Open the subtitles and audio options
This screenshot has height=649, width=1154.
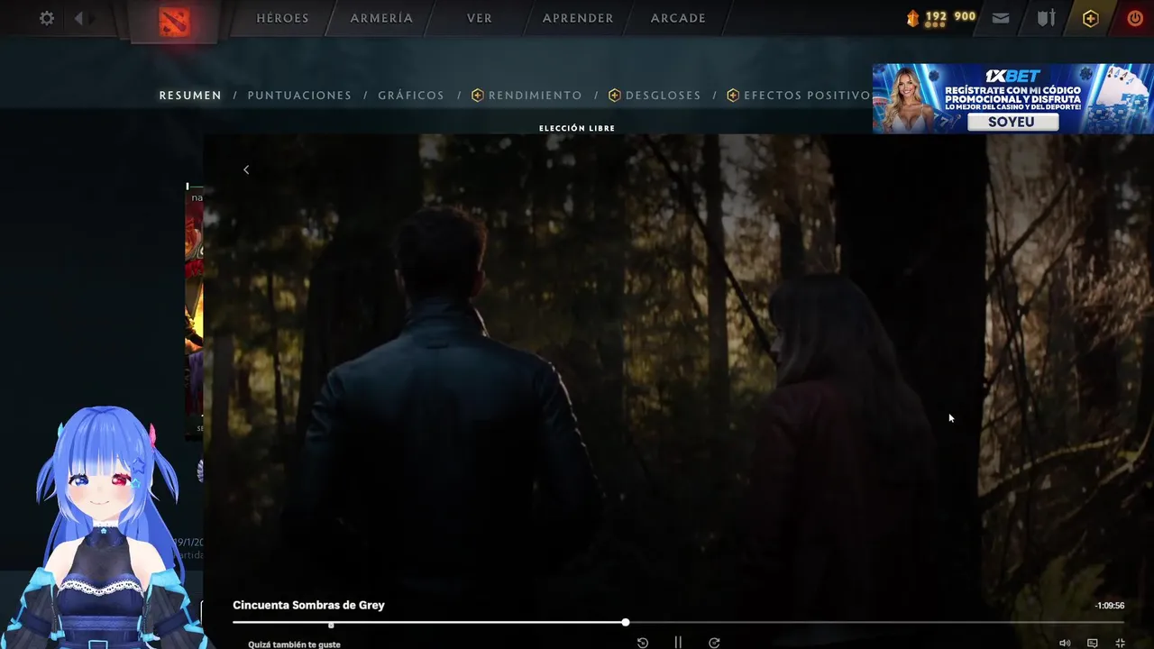pyautogui.click(x=1093, y=643)
